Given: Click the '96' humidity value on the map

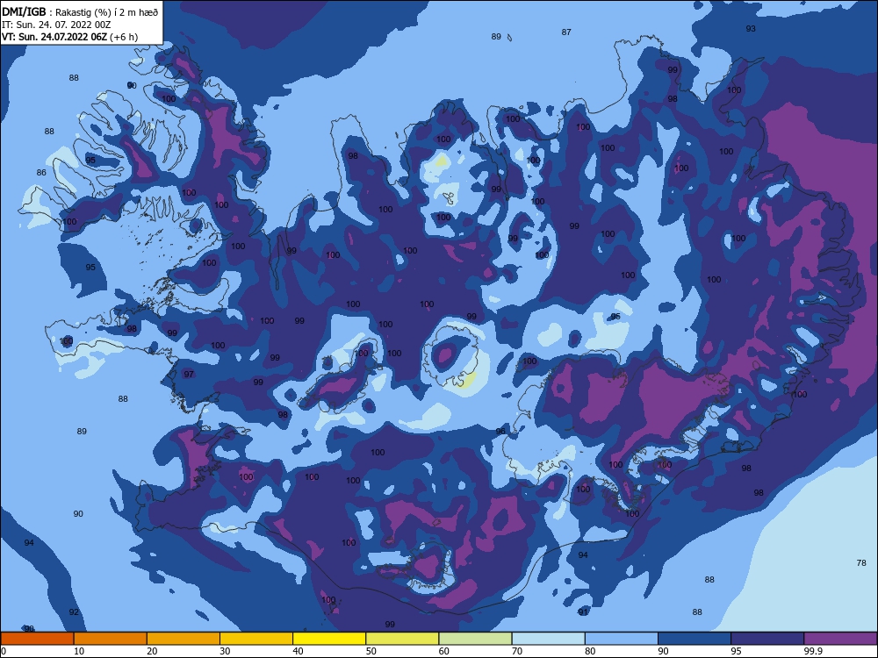Looking at the screenshot, I should (x=500, y=432).
